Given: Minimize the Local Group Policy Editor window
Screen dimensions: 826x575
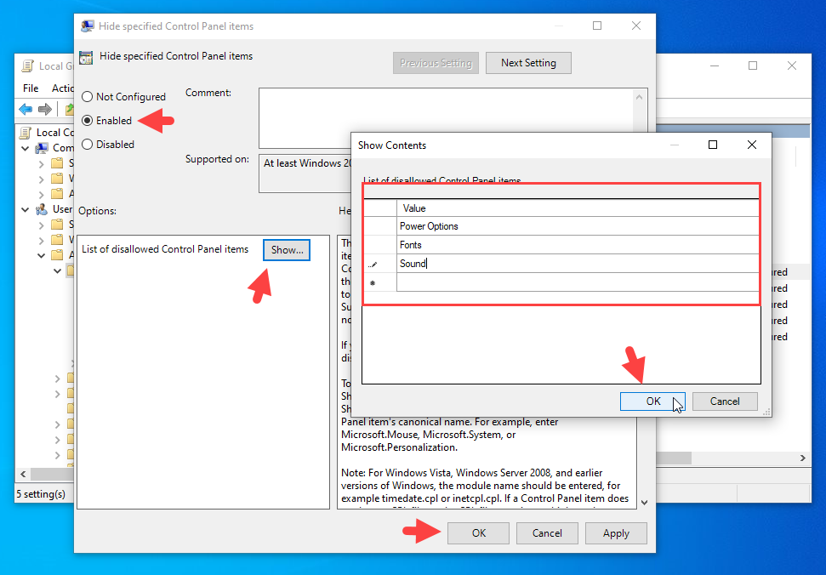Looking at the screenshot, I should [715, 65].
